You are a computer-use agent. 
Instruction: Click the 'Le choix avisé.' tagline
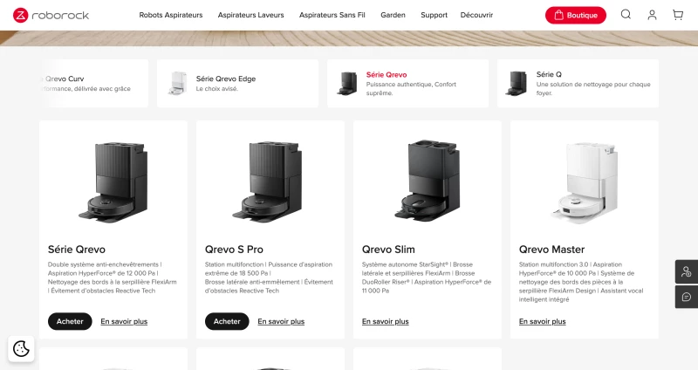click(x=217, y=89)
